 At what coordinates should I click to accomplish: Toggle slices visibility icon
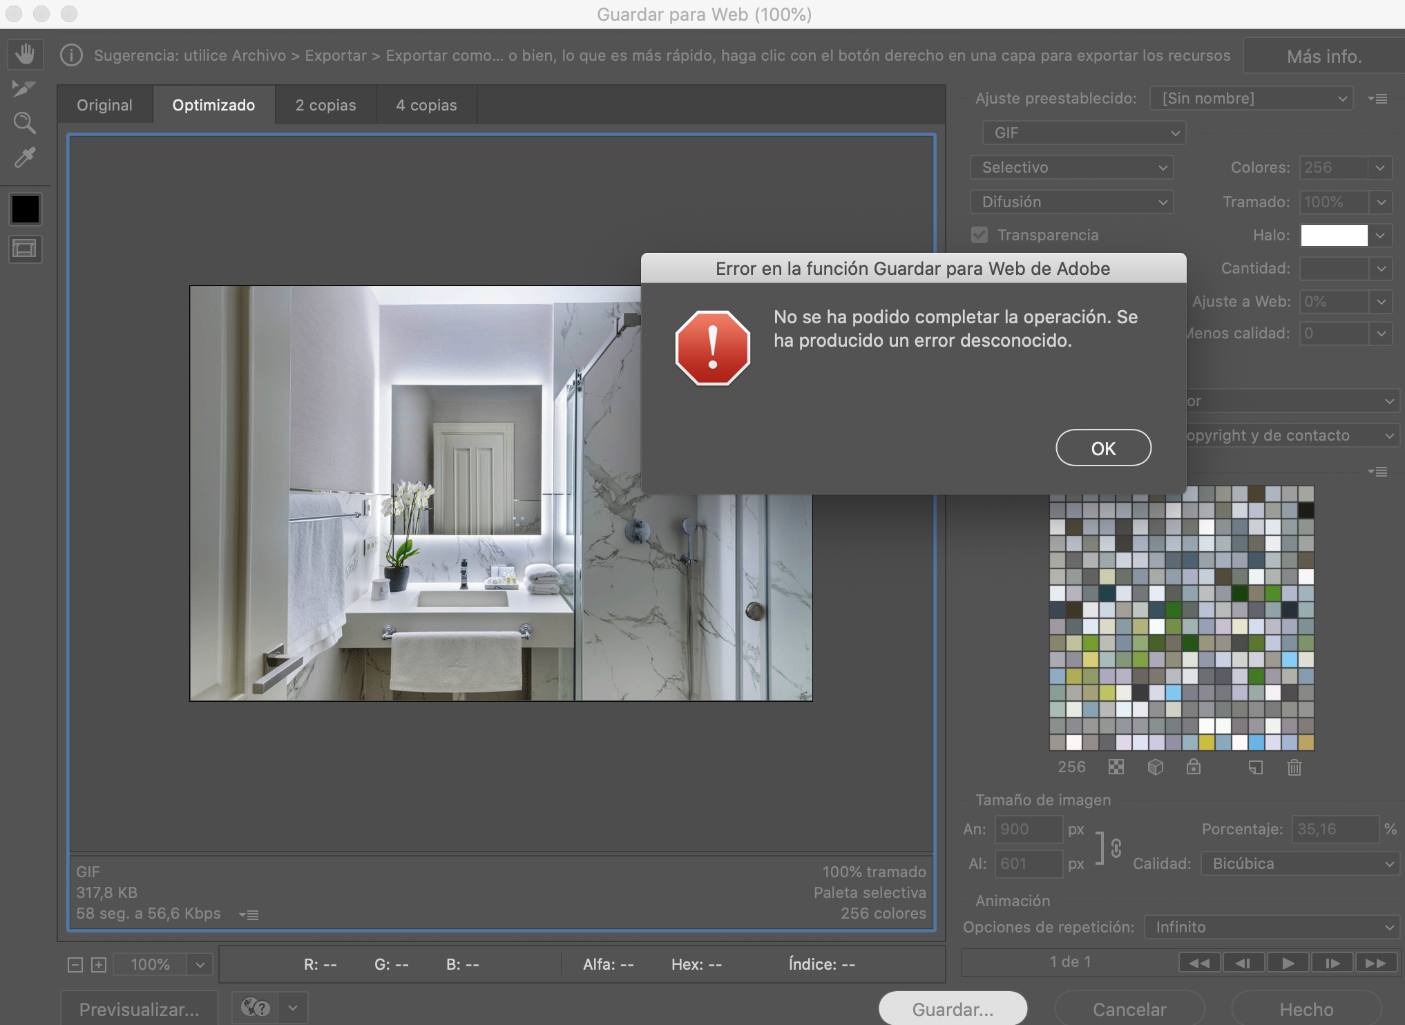coord(25,249)
